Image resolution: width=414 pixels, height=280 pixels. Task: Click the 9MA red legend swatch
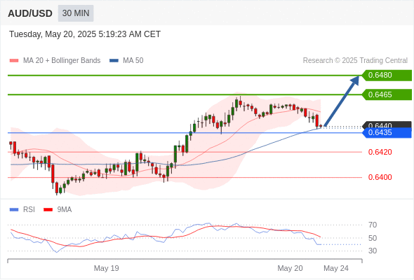coord(48,210)
